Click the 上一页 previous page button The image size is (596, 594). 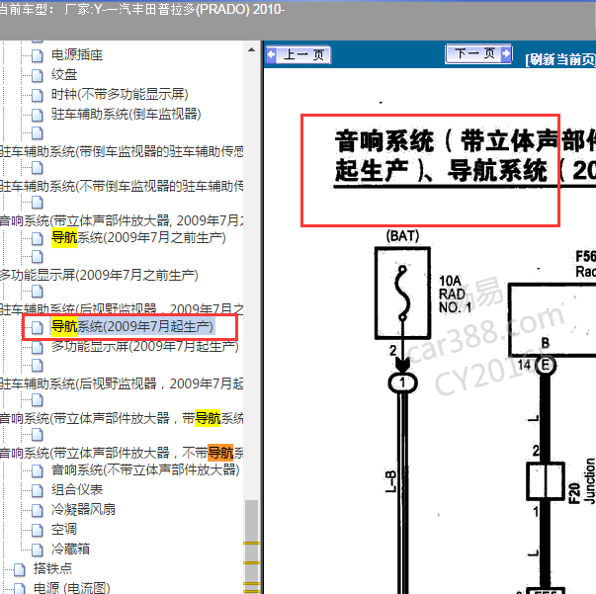(x=298, y=55)
